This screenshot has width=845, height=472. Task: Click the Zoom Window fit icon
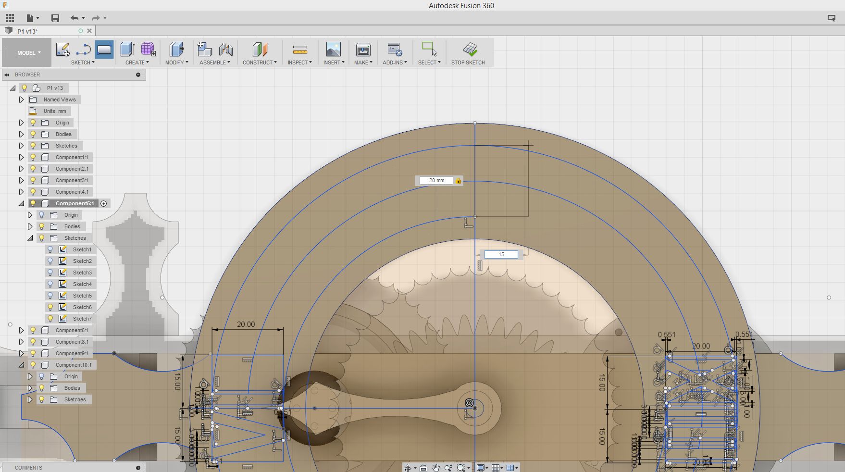461,468
